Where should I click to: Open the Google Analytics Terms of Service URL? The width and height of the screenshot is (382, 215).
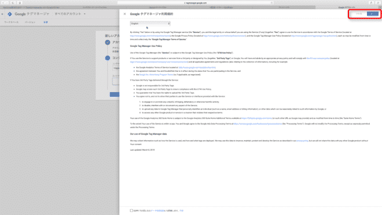pos(197,68)
